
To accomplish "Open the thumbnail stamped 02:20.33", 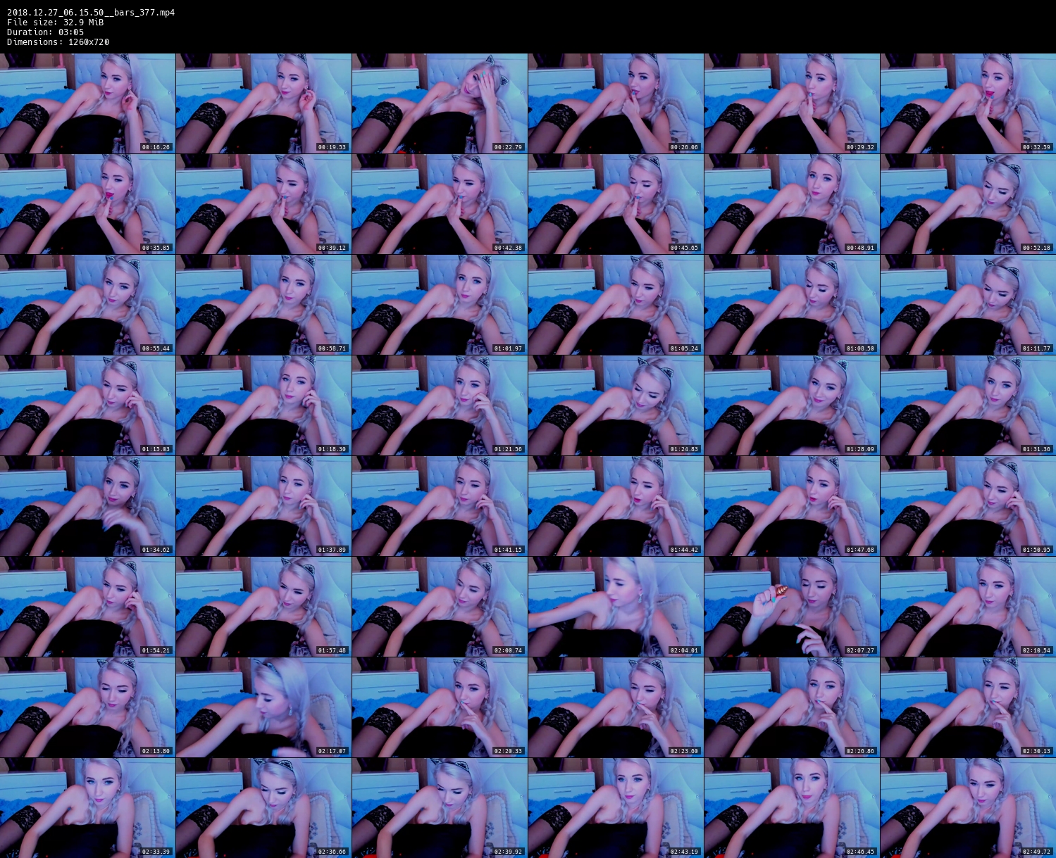I will [x=440, y=707].
